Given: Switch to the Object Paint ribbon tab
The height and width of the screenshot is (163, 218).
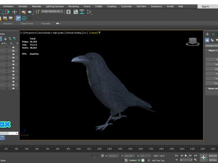Looking at the screenshot, I should (27, 24).
